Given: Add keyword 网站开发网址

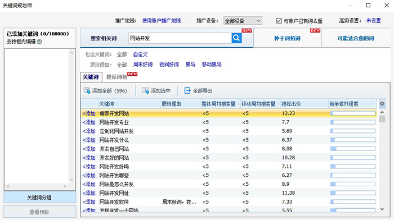Looking at the screenshot, I should tap(89, 193).
